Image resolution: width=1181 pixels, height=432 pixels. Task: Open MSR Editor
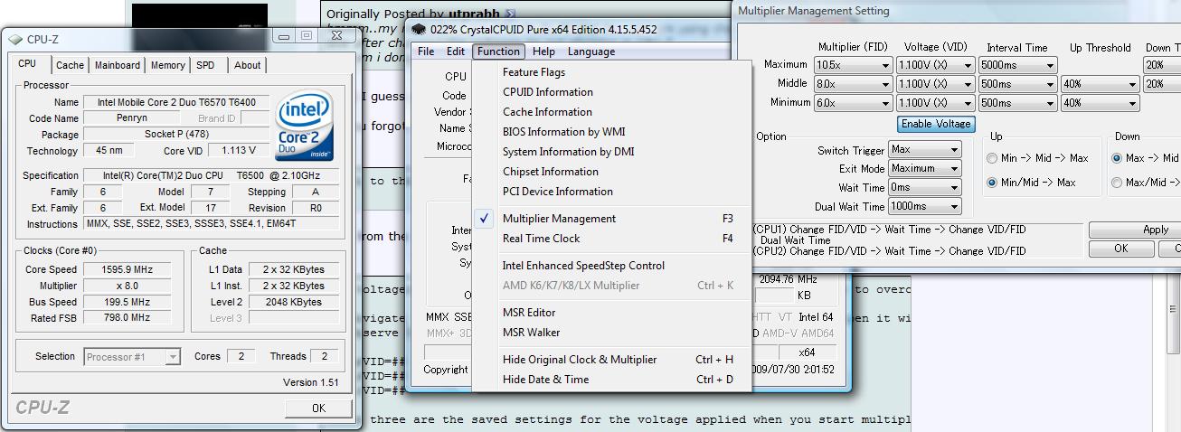[x=611, y=313]
